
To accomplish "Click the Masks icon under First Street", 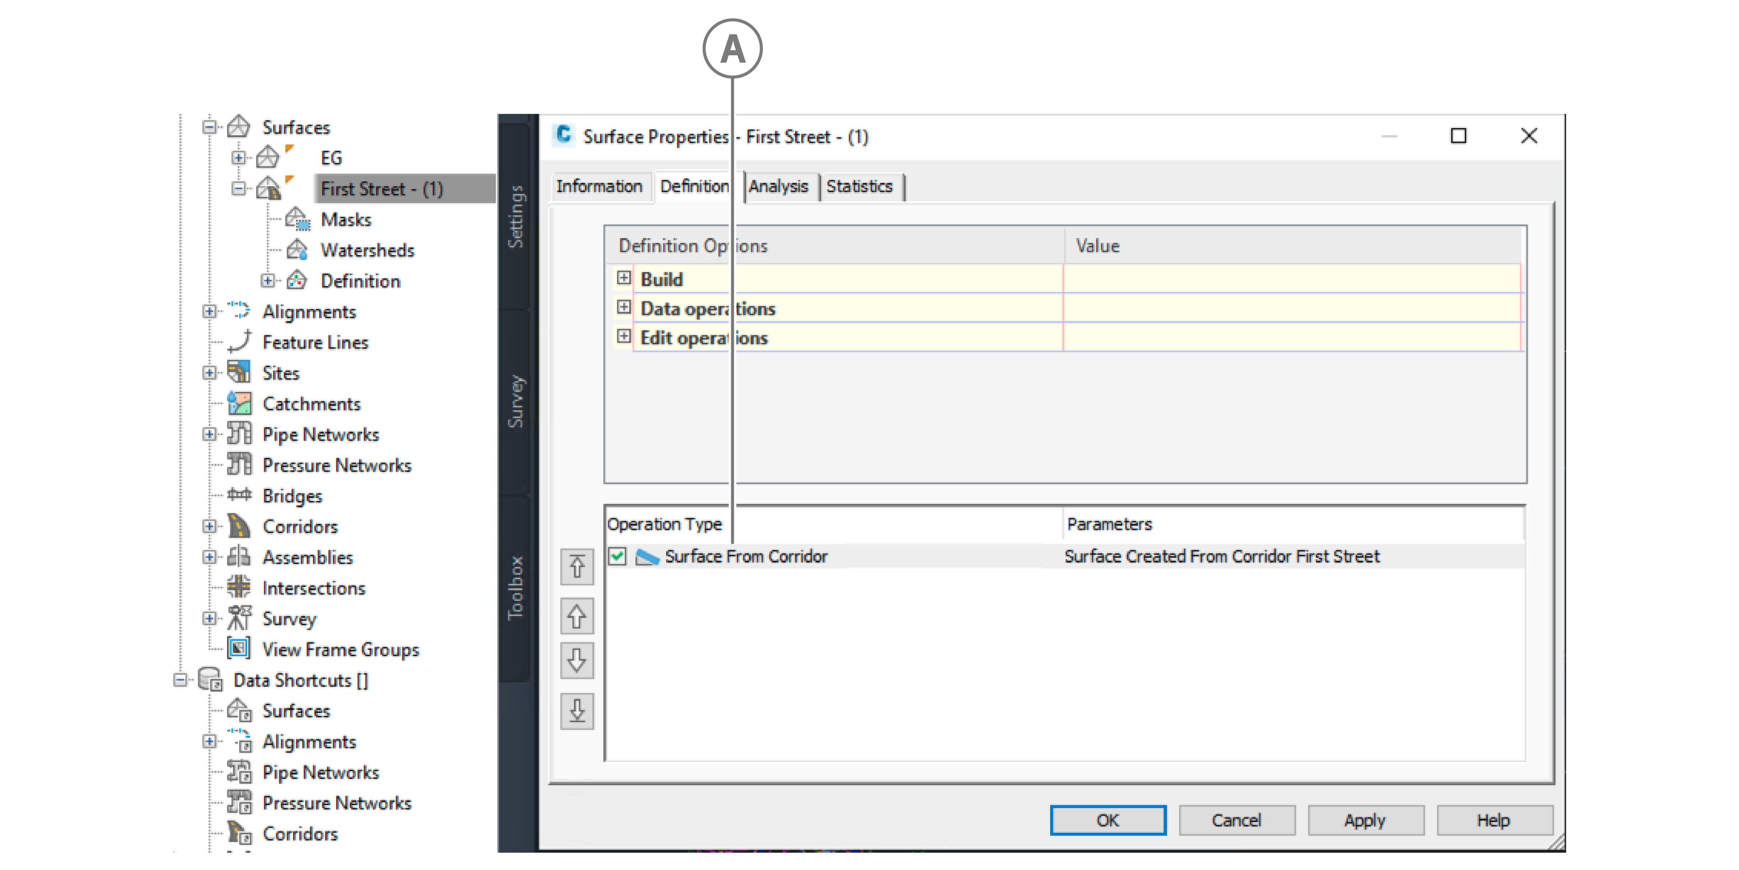I will 298,219.
